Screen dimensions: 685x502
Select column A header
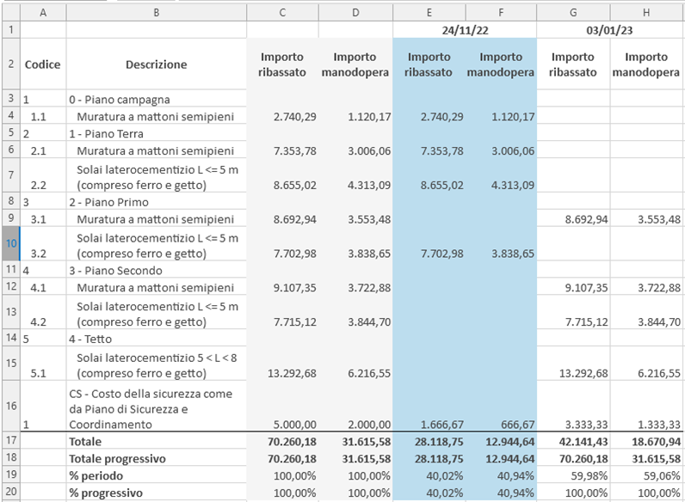point(43,13)
